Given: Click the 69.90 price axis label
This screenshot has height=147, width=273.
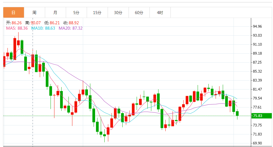Looking at the screenshot, I should (257, 143).
